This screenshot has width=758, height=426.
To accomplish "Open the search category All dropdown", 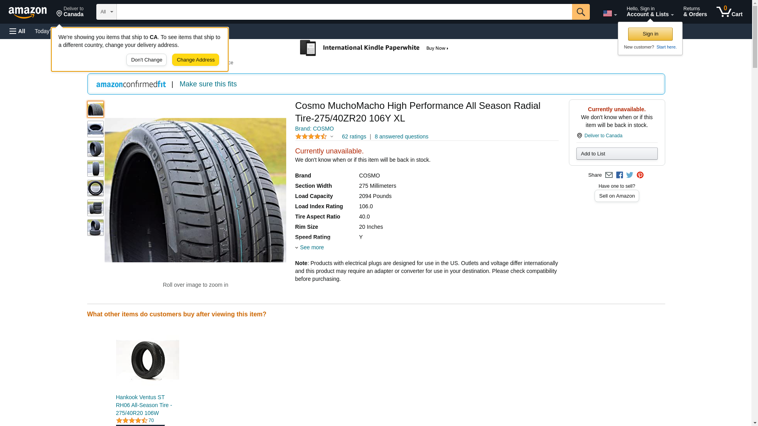I will (x=106, y=12).
